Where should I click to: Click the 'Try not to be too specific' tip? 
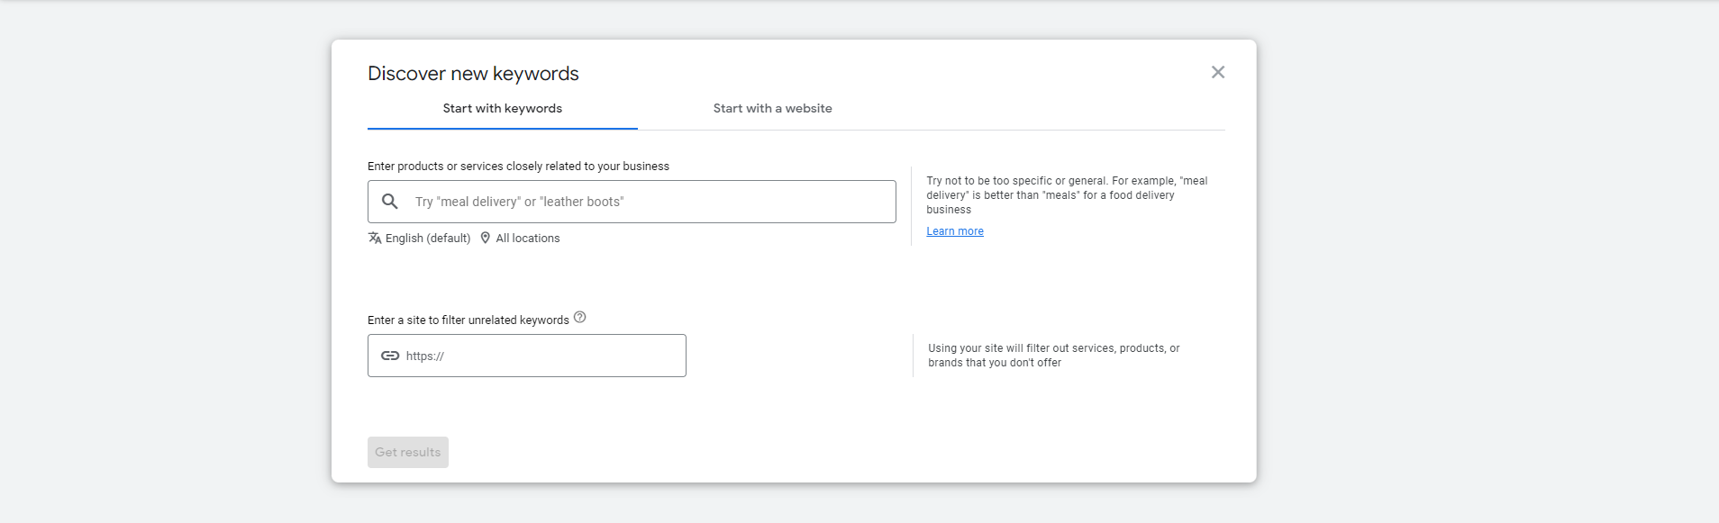(x=1067, y=195)
